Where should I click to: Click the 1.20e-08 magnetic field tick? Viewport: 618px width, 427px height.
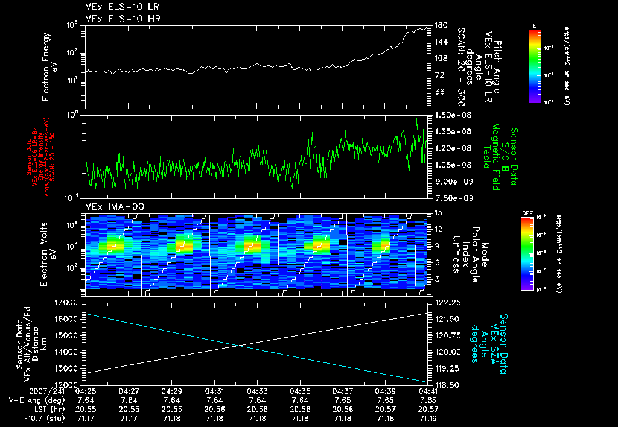453,148
